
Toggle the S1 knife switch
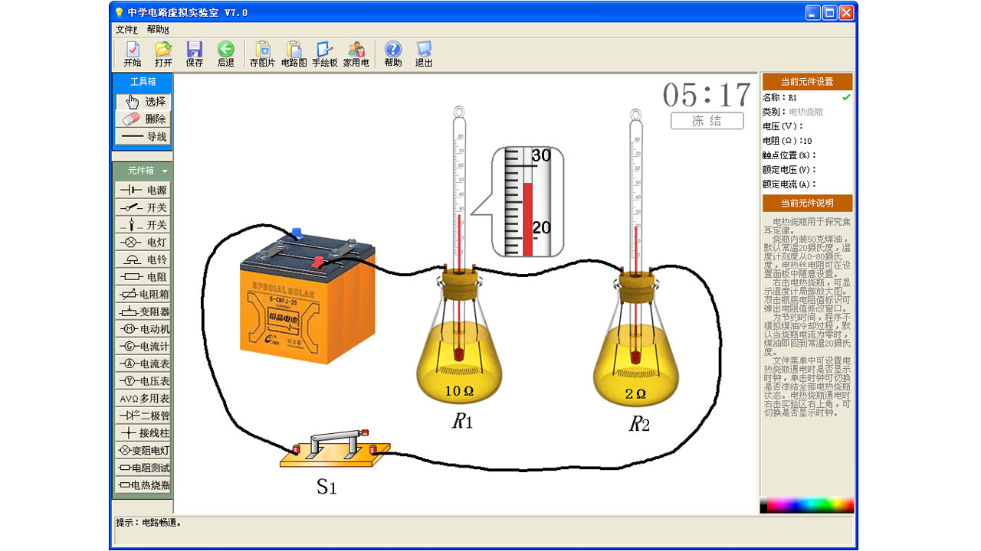[x=334, y=448]
